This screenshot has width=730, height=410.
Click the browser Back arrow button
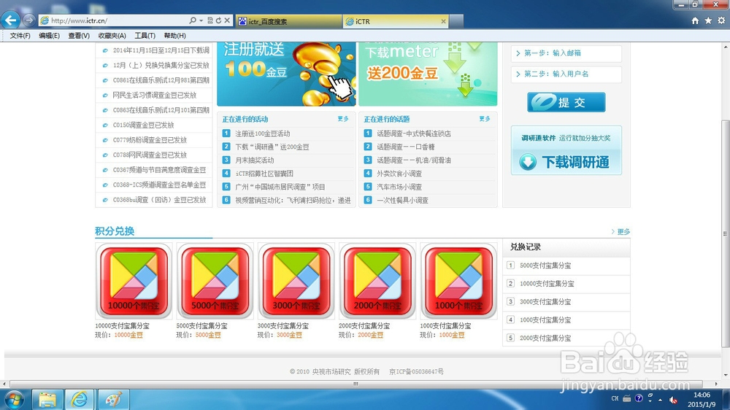[11, 20]
